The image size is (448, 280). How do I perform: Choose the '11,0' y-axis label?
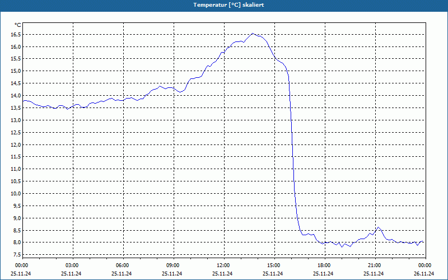(16, 169)
